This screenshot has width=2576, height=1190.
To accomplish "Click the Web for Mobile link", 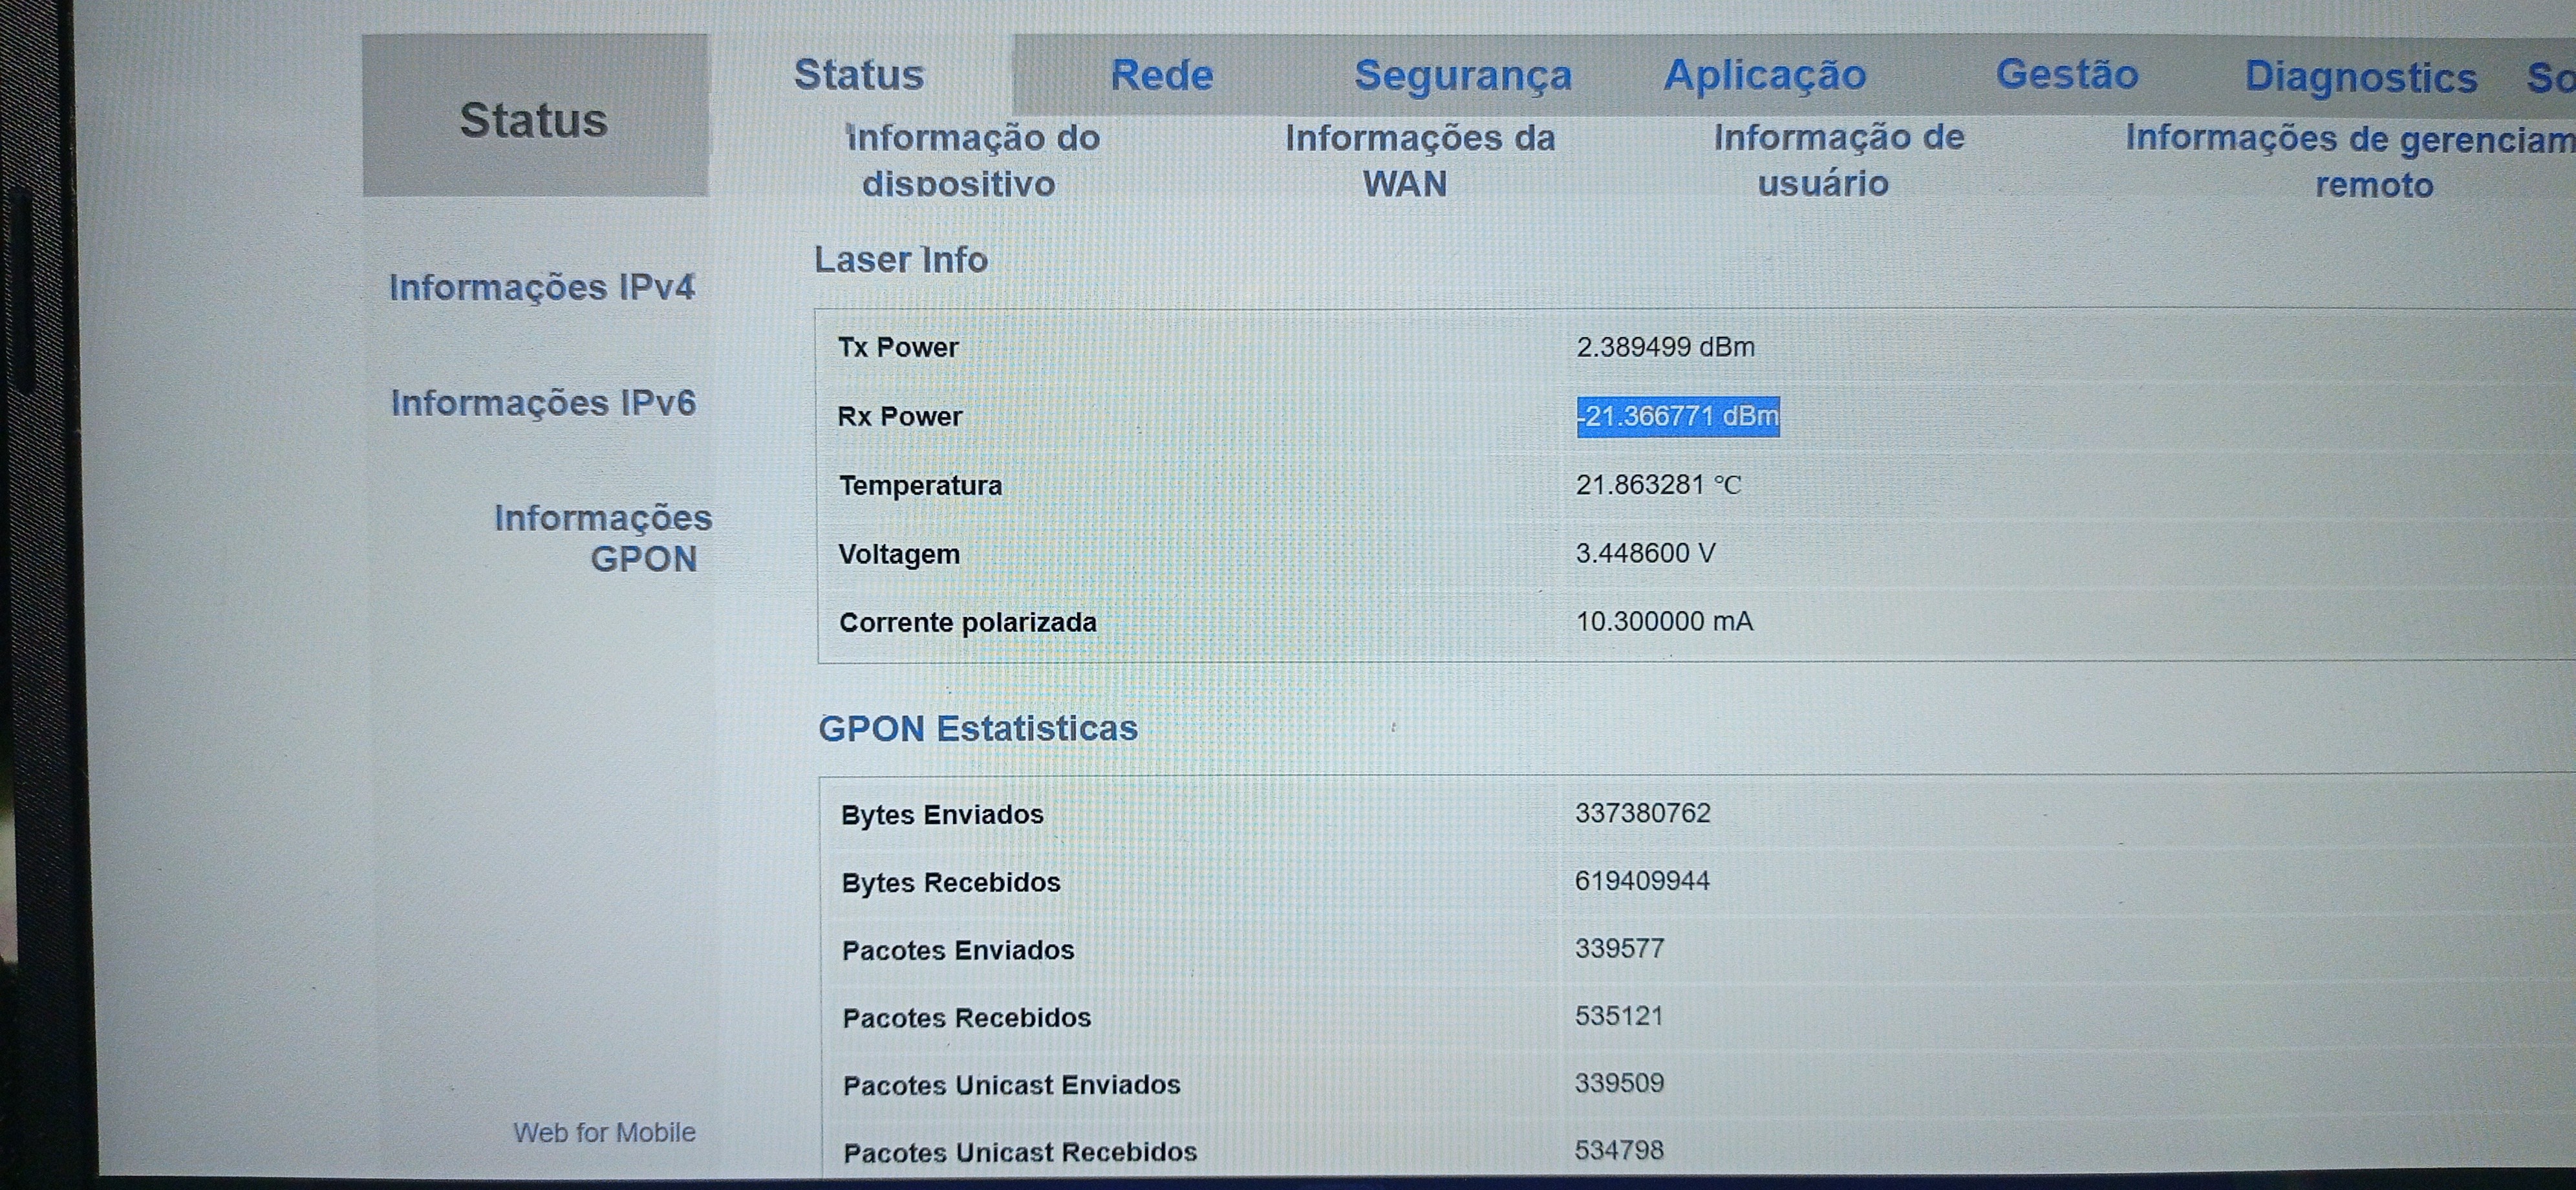I will [604, 1132].
